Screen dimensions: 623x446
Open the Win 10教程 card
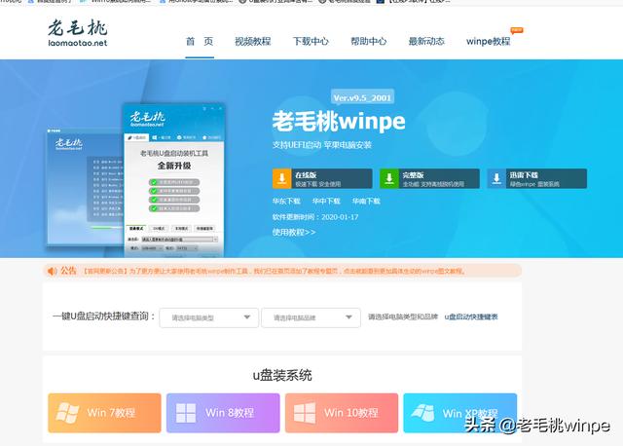coord(342,413)
